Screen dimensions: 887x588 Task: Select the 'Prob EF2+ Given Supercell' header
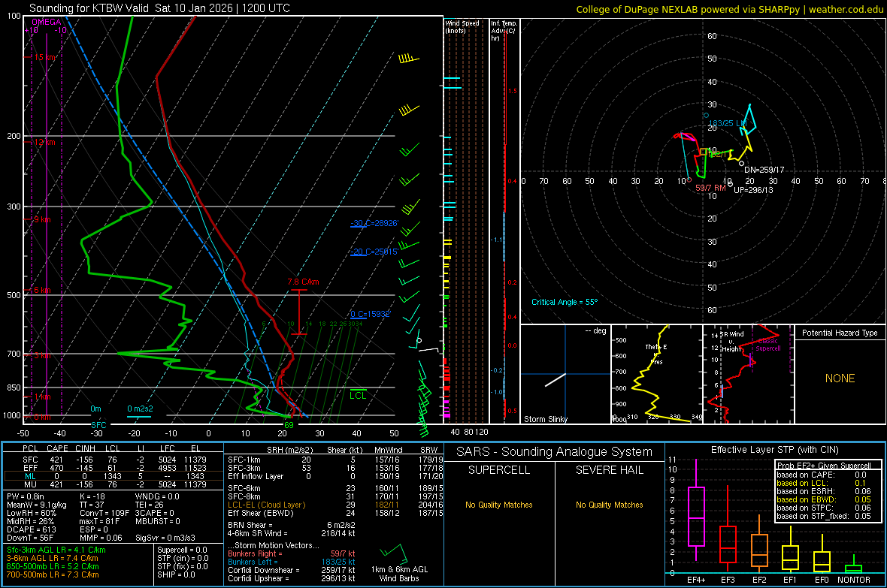coord(824,466)
